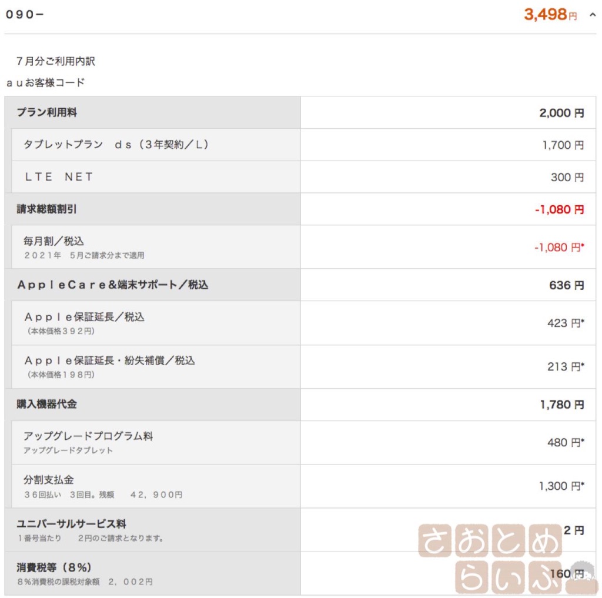Select the アップグレードプログラム料 row
Screen dimensions: 602x598
point(156,442)
